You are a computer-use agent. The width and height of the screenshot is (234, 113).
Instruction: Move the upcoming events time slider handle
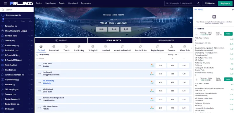tap(3, 19)
